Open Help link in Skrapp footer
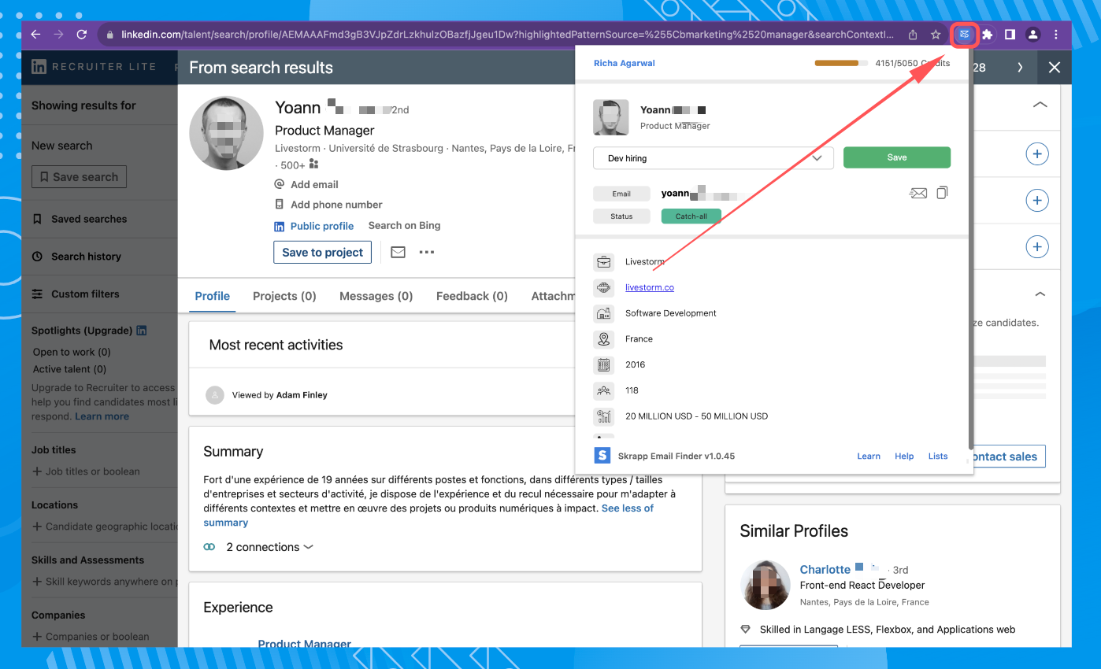This screenshot has width=1101, height=669. click(x=904, y=456)
